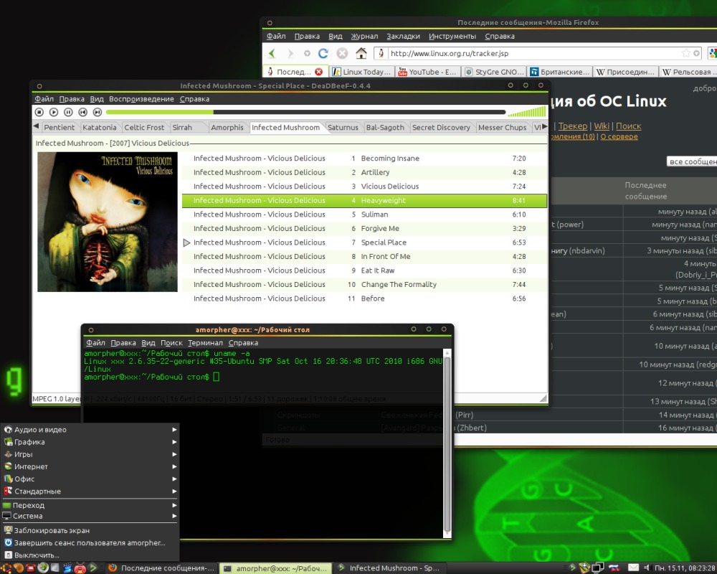Viewport: 717px width, 574px height.
Task: Open 'Инструменты' menu in Firefox
Action: 452,36
